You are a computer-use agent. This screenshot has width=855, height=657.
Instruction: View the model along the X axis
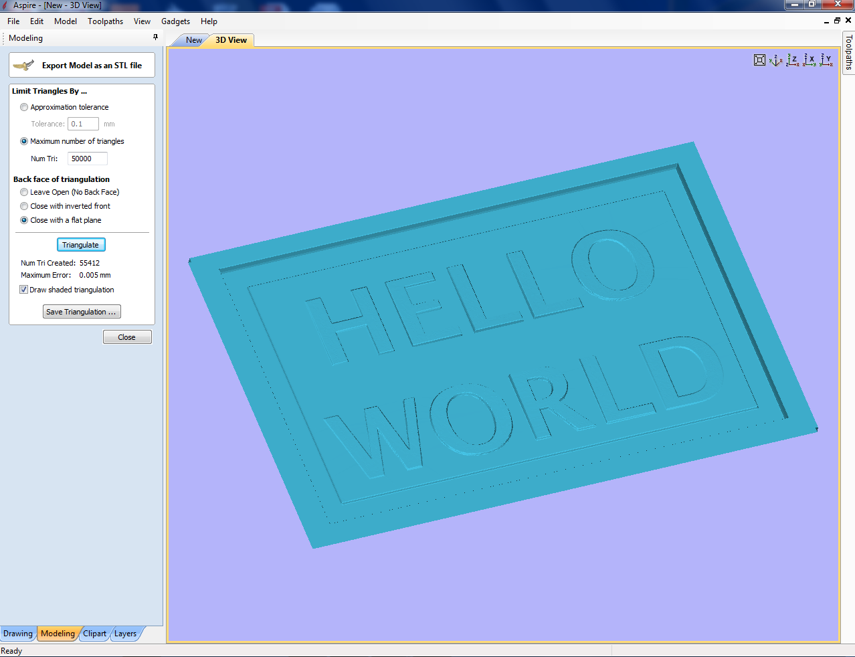(x=810, y=60)
